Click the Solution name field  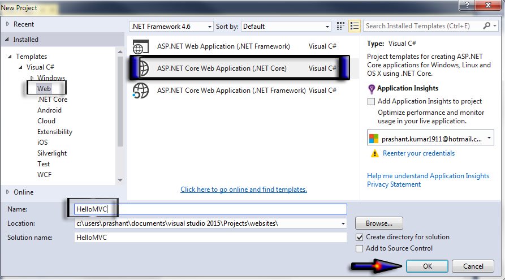[x=210, y=238]
